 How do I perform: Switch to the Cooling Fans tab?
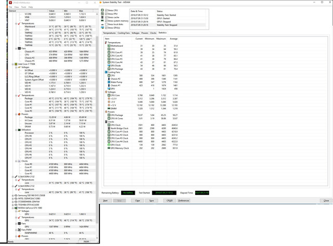(123, 33)
